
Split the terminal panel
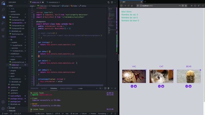[x=105, y=88]
